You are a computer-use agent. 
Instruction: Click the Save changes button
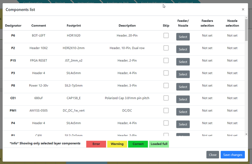point(233,155)
